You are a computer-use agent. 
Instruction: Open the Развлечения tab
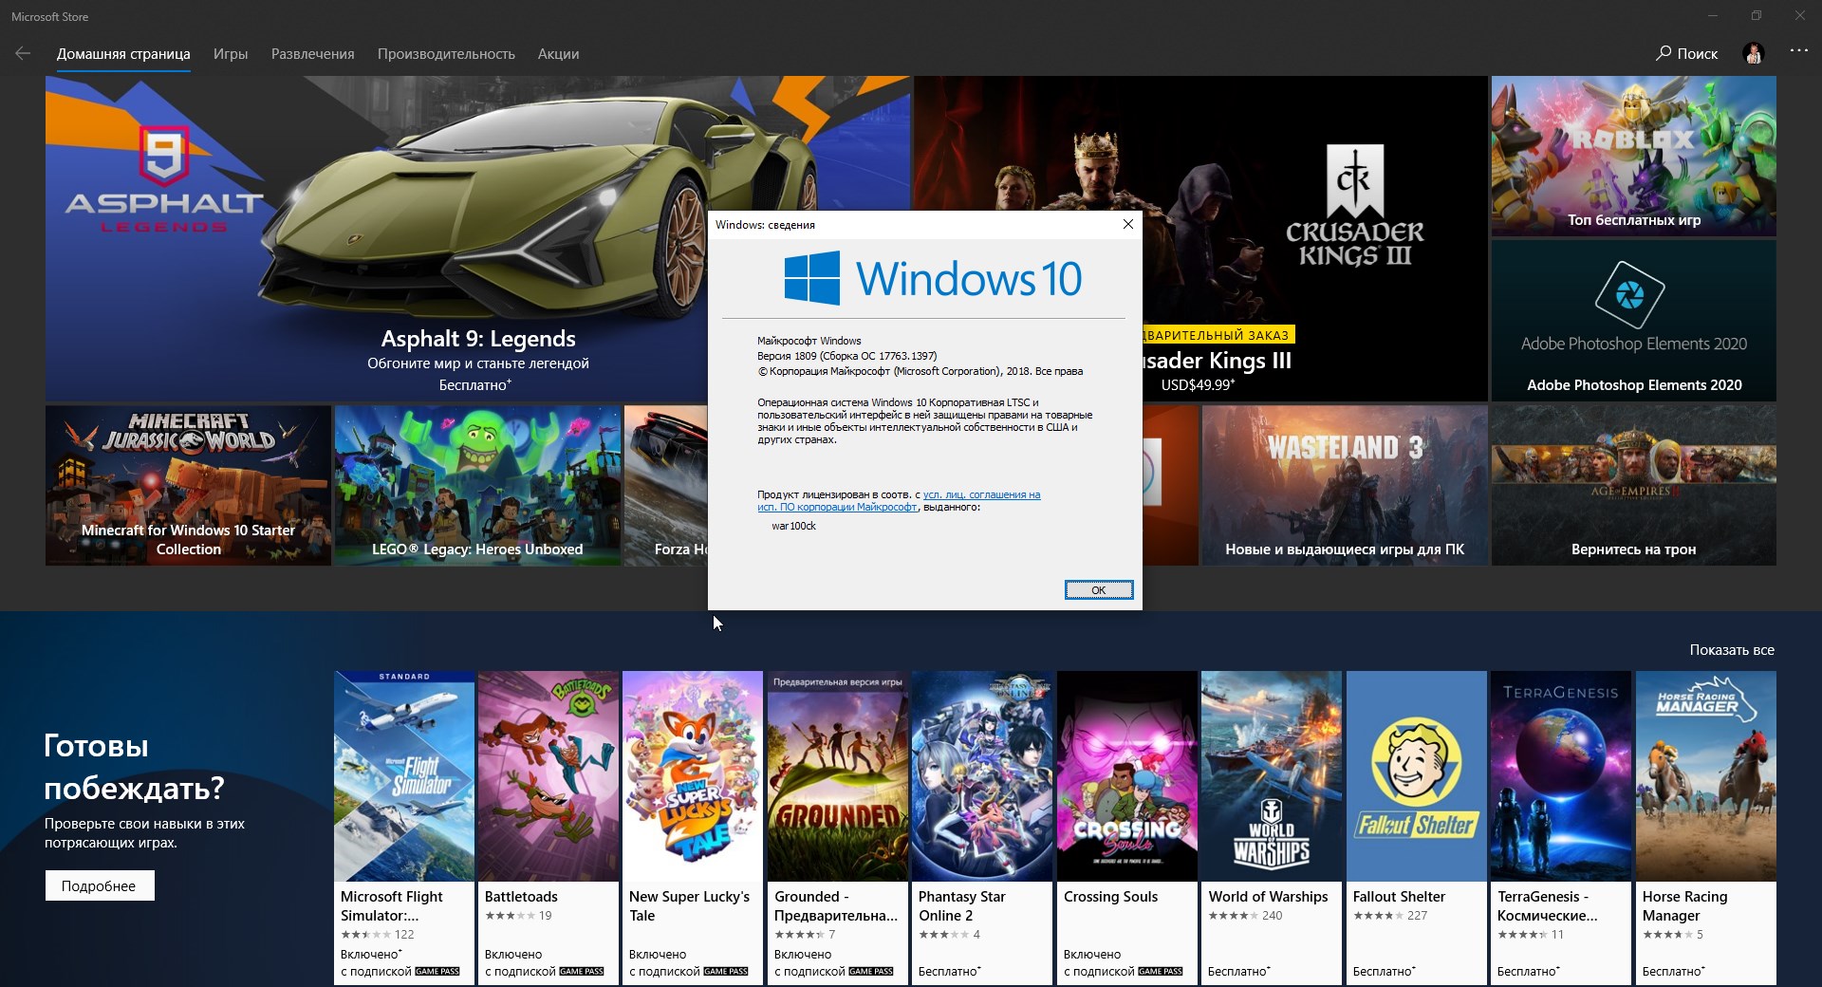[x=313, y=54]
